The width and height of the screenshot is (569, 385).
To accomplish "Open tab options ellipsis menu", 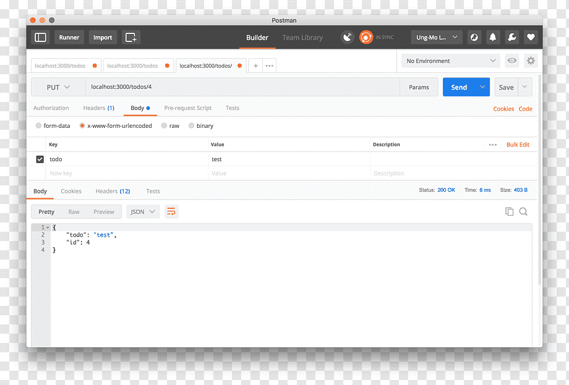I will coord(269,66).
